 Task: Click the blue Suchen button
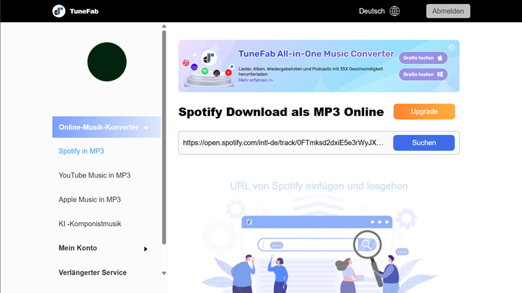click(x=423, y=143)
